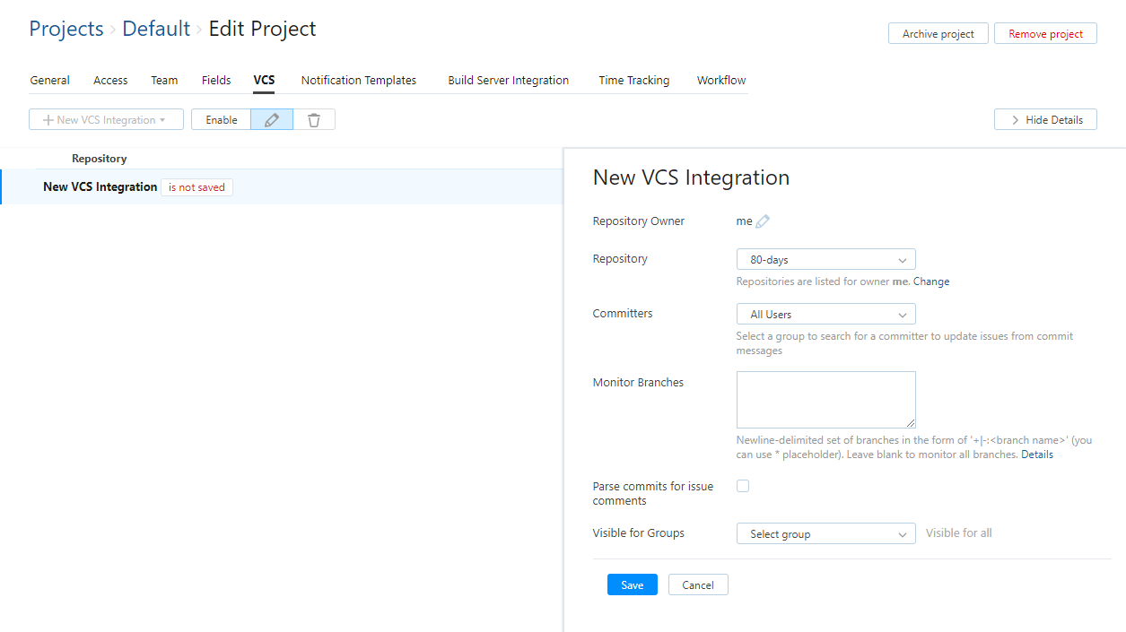Go to Time Tracking tab
Image resolution: width=1126 pixels, height=632 pixels.
tap(633, 81)
